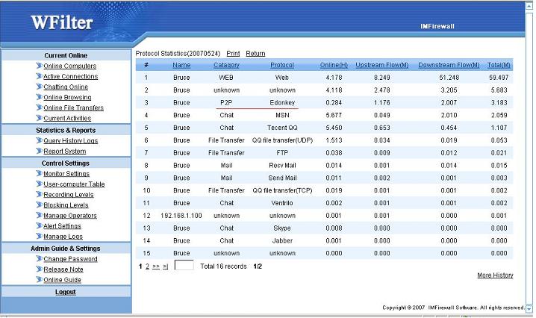The image size is (536, 318).
Task: Click arrow icon beside Online Browsing
Action: [x=40, y=97]
